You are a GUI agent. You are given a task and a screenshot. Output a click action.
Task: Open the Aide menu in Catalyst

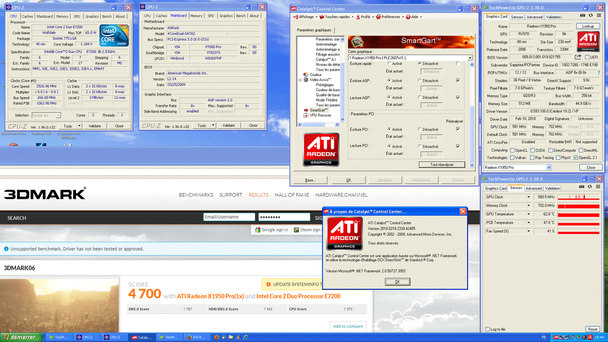pos(413,17)
